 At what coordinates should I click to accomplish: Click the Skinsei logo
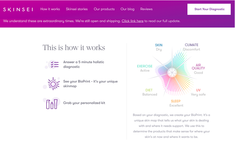[18, 9]
